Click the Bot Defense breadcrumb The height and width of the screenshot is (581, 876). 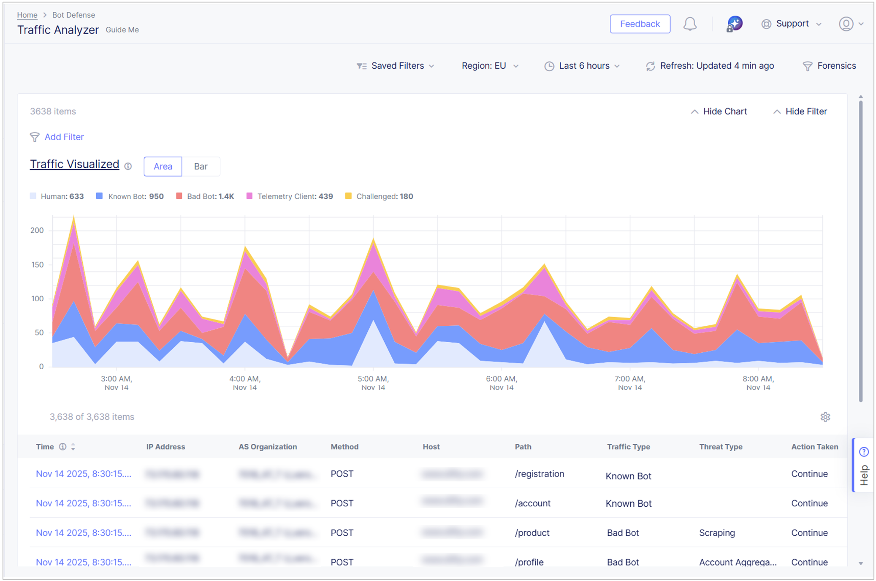[x=73, y=15]
